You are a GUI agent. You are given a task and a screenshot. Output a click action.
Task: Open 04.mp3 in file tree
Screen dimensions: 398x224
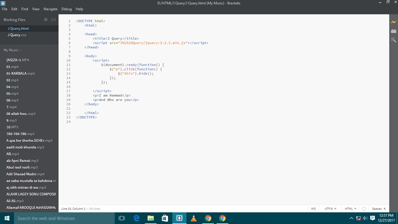12,87
